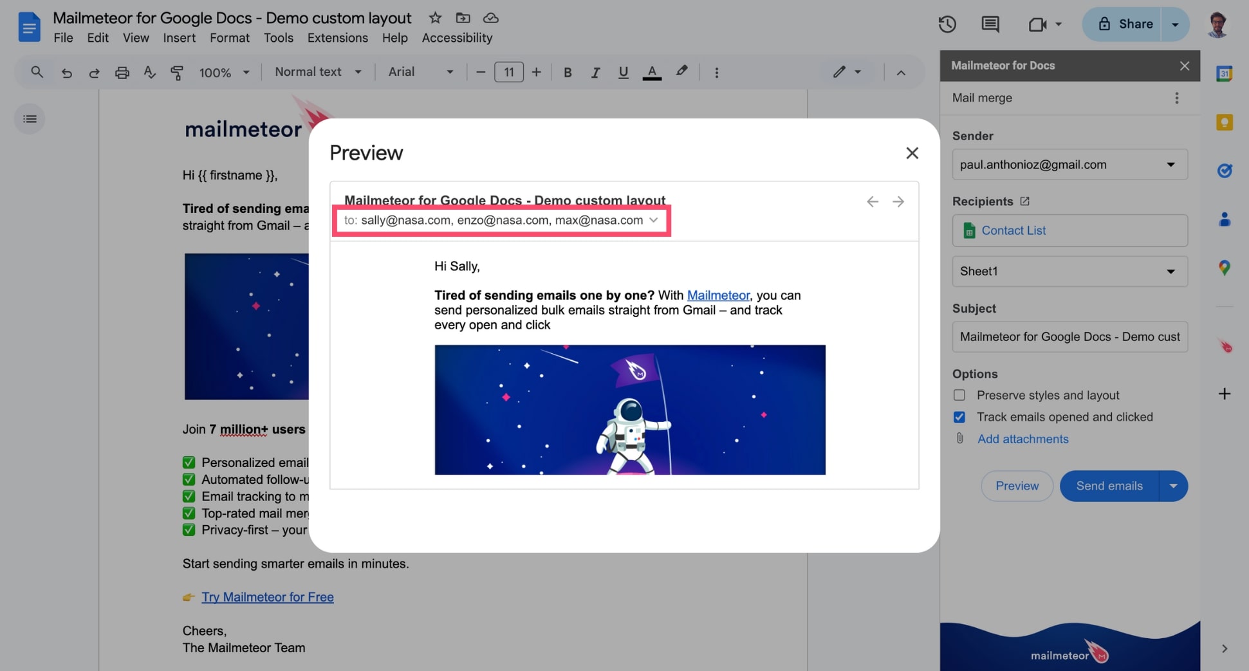Redo the last action

[x=94, y=72]
